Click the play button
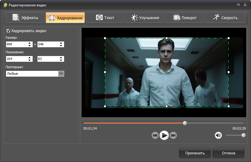The height and width of the screenshot is (162, 251). (164, 135)
